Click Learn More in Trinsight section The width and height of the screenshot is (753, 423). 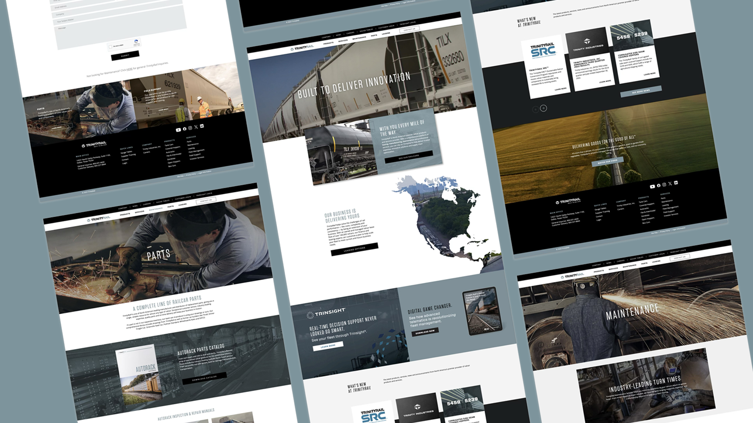point(328,346)
